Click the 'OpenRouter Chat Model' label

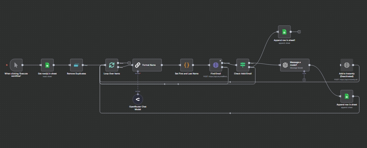click(x=138, y=108)
